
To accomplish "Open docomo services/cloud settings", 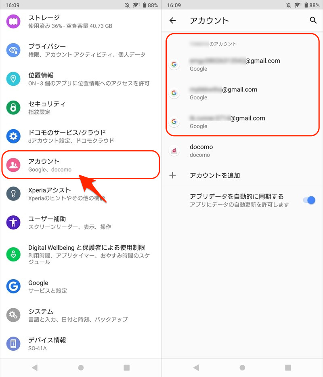I will pos(81,136).
